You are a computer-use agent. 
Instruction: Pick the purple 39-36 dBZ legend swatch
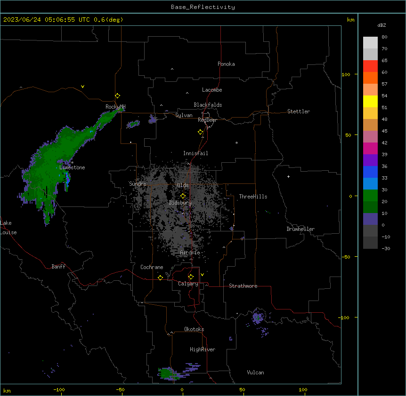(x=370, y=160)
